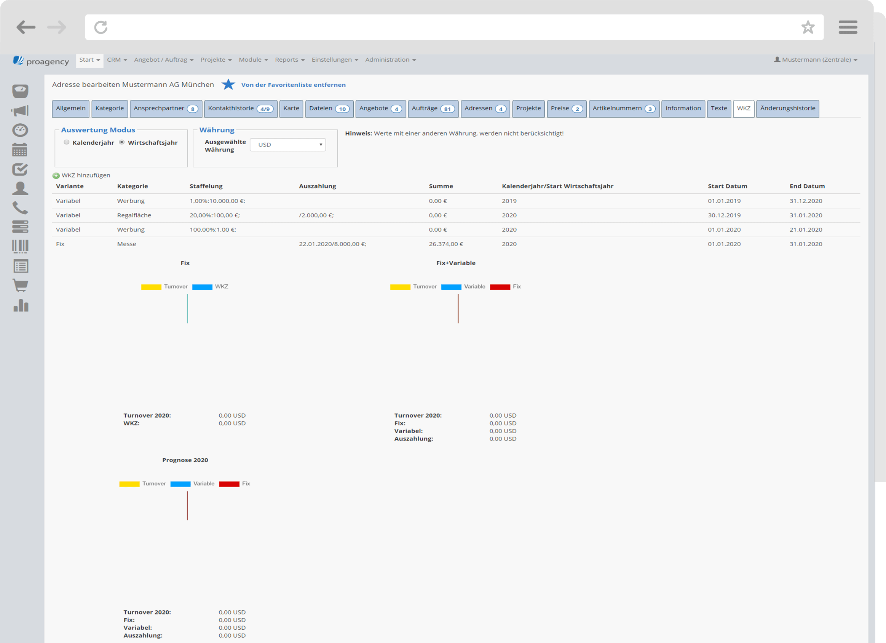Open the USD currency dropdown
This screenshot has width=886, height=643.
287,145
